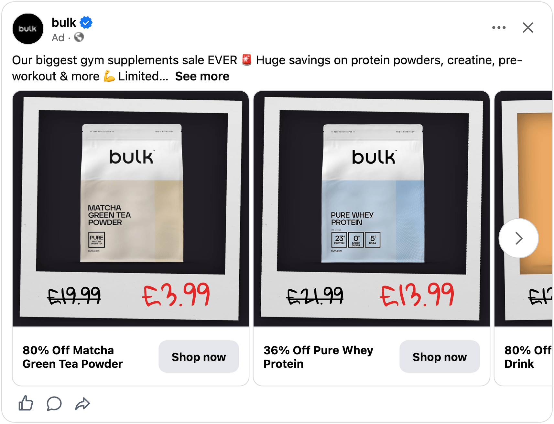Open the partially visible third product image
Viewport: 554px width, 424px height.
click(523, 209)
